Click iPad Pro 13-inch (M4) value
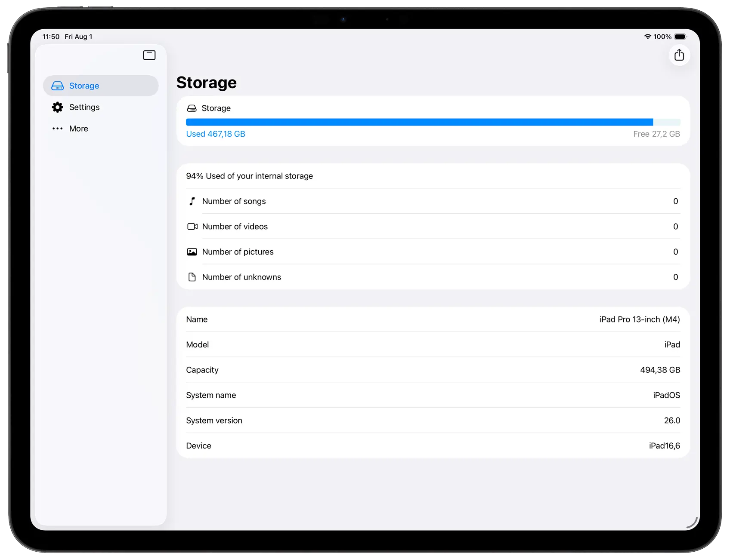The height and width of the screenshot is (559, 730). click(x=640, y=319)
